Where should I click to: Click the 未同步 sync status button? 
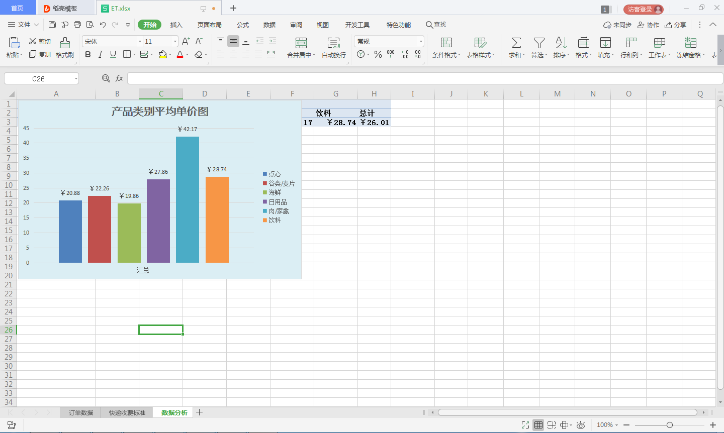[x=617, y=25]
